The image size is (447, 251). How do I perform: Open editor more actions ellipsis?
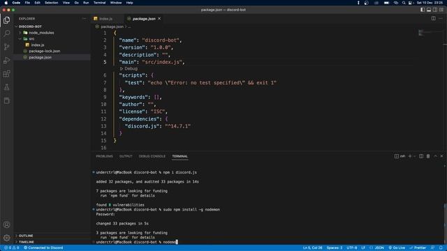click(441, 19)
